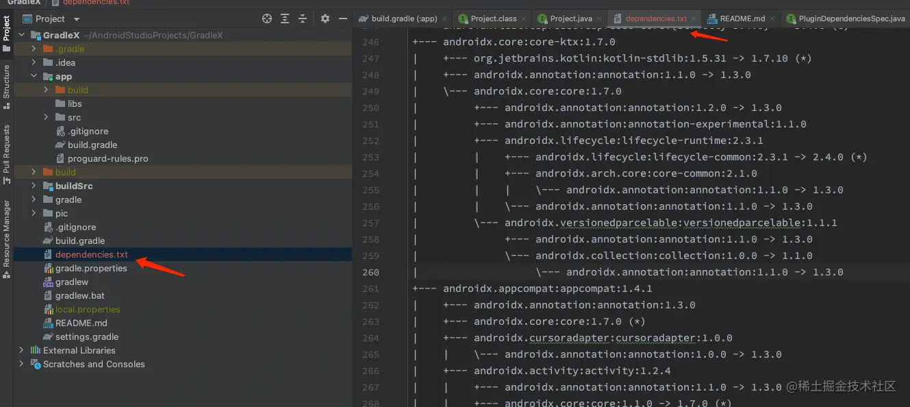Click the file icon beside gradlew

tap(47, 282)
